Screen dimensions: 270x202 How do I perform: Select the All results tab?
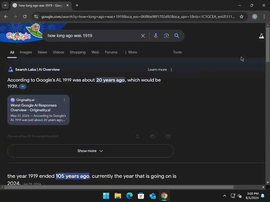point(12,52)
